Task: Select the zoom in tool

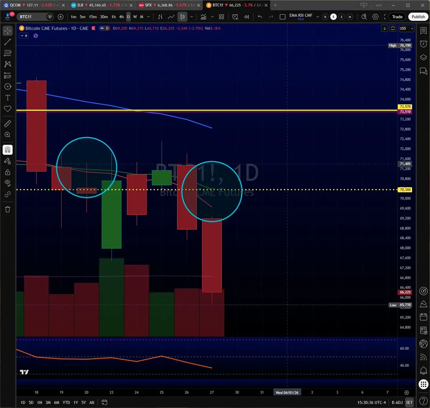Action: [x=8, y=135]
